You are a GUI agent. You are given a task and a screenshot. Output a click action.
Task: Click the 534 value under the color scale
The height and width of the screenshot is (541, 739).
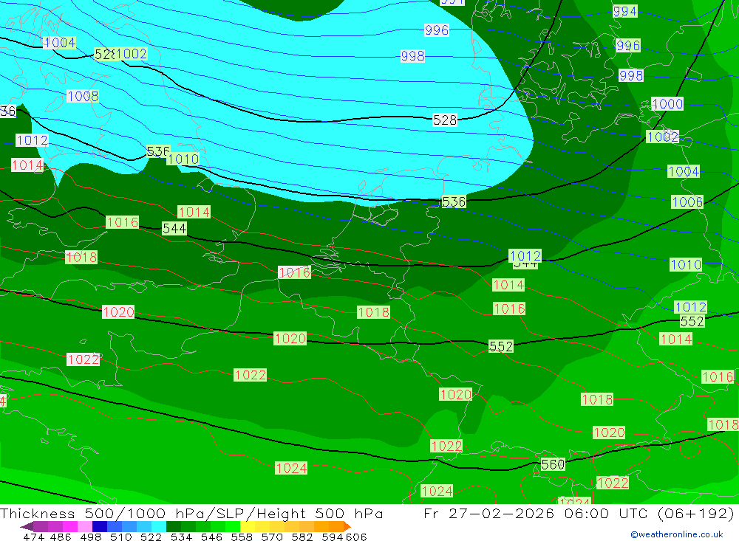(x=181, y=537)
